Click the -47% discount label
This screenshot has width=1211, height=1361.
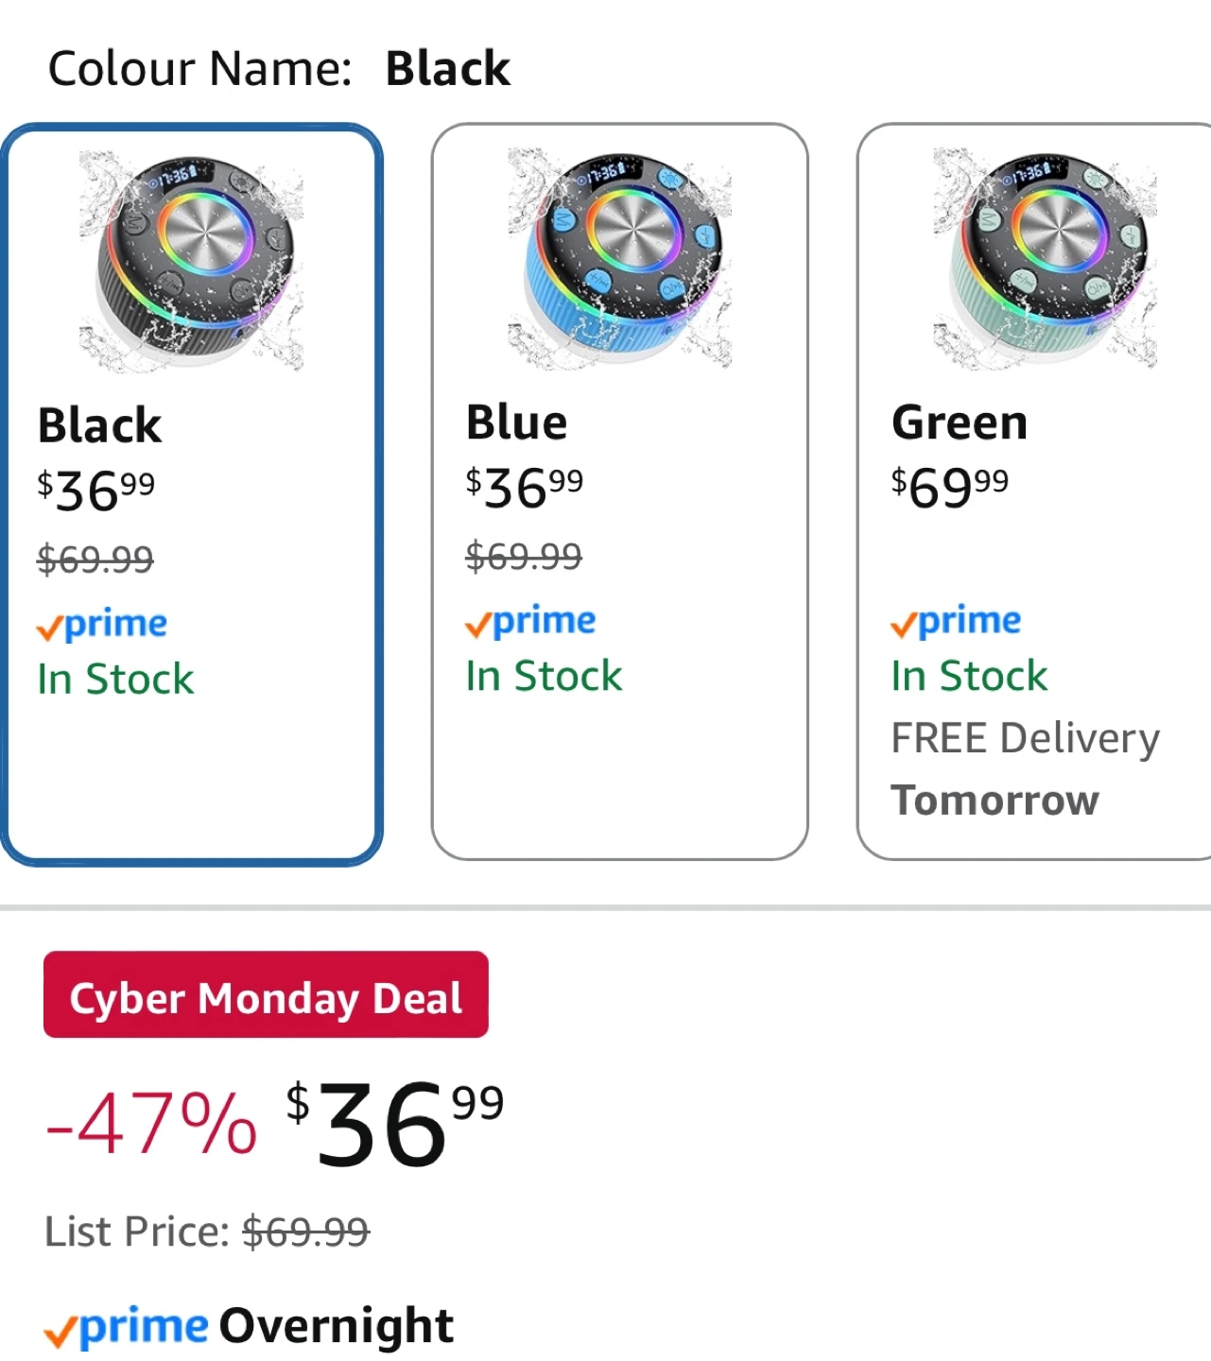point(151,1123)
